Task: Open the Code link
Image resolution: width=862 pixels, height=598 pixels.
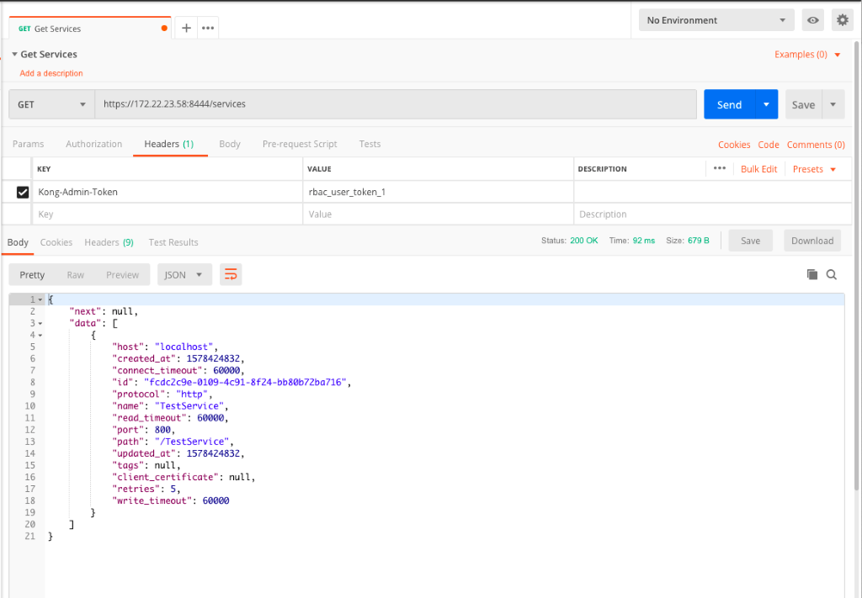Action: coord(769,145)
